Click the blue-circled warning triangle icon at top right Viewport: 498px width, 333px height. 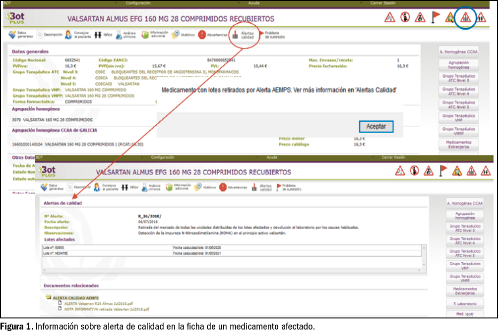(465, 18)
